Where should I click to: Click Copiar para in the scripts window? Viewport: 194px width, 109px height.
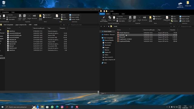tap(24, 17)
